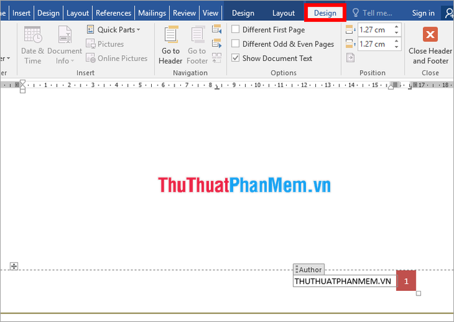Open the Table Tools Layout tab
Screen dimensions: 454x322
(x=283, y=13)
